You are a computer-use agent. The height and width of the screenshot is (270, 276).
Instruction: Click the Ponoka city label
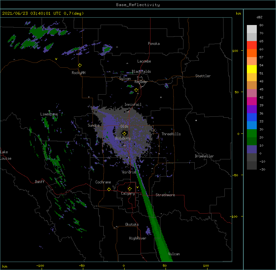coord(154,44)
